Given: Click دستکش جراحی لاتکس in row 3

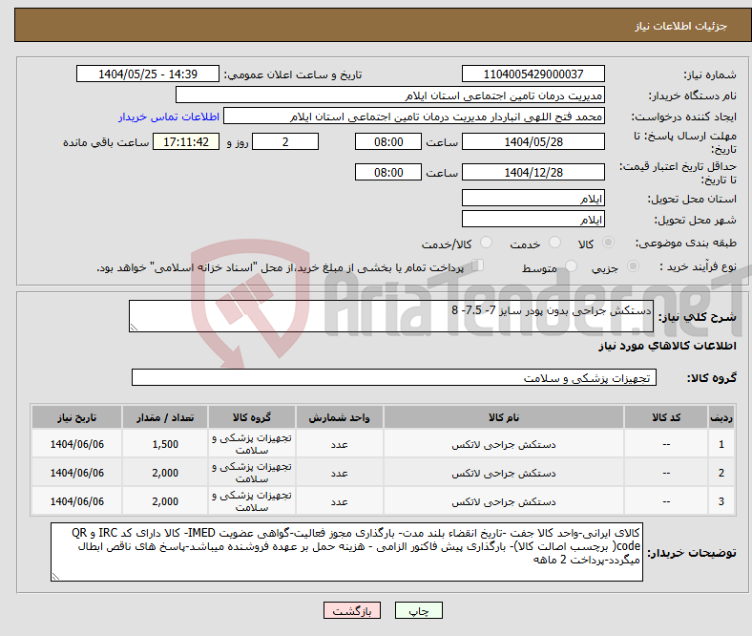Looking at the screenshot, I should (504, 501).
